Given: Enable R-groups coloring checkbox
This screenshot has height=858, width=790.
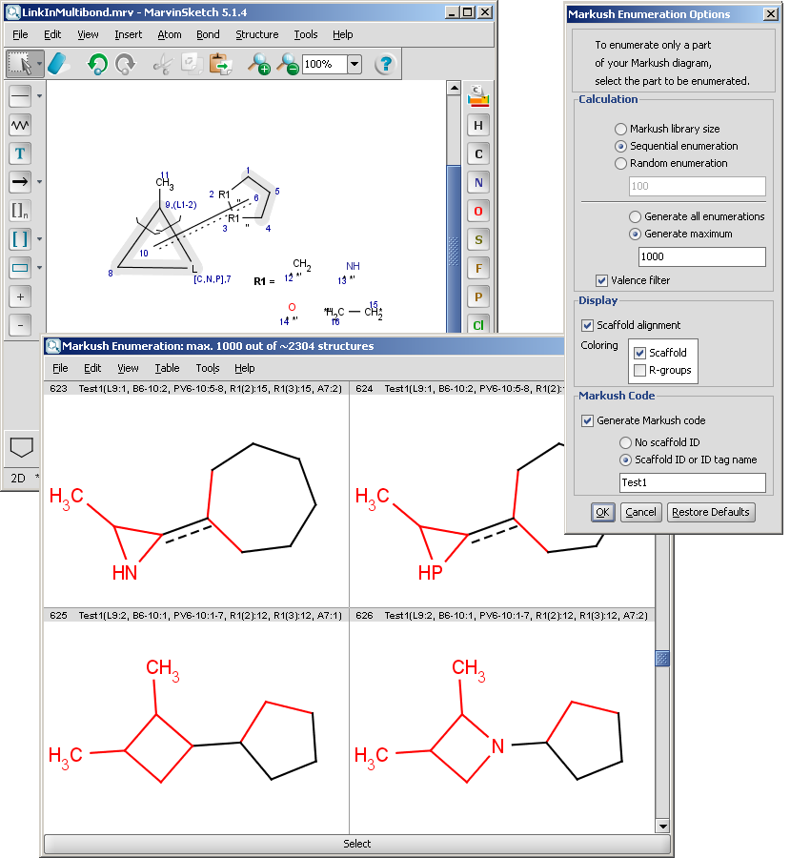Looking at the screenshot, I should click(640, 370).
